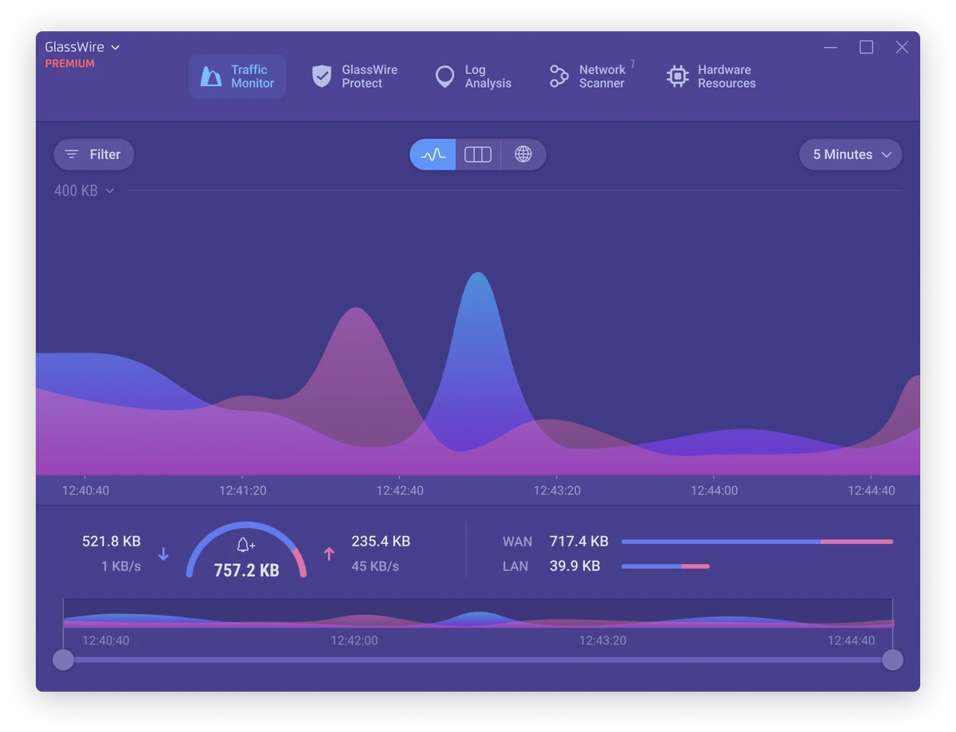Click the bell alert icon in gauge
956x732 pixels.
pyautogui.click(x=246, y=546)
